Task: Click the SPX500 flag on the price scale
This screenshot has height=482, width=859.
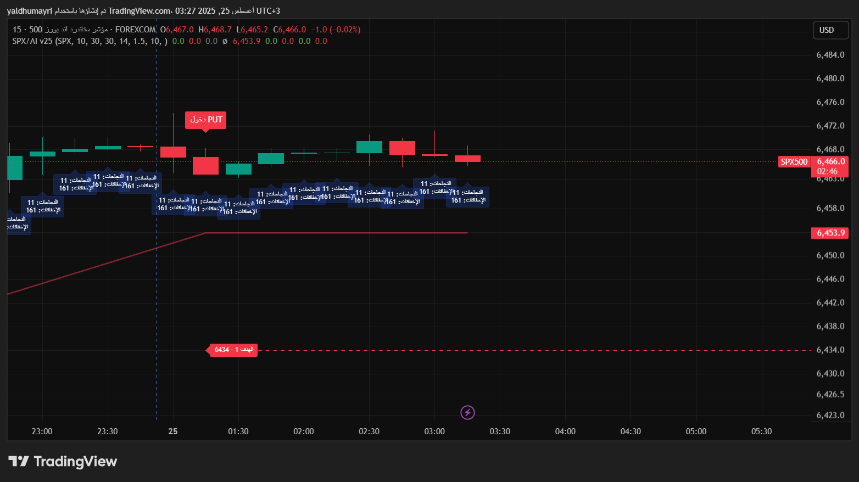Action: 794,162
